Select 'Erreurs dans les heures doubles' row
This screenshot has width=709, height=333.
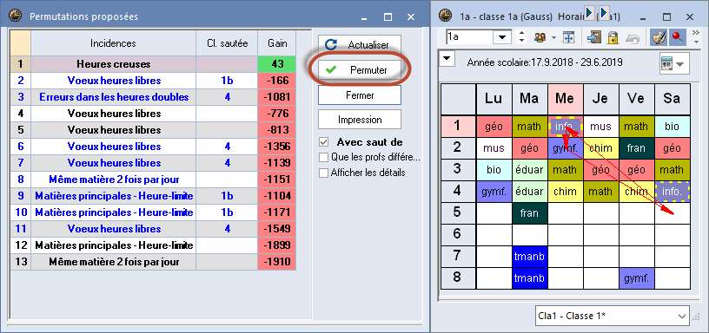click(x=153, y=97)
